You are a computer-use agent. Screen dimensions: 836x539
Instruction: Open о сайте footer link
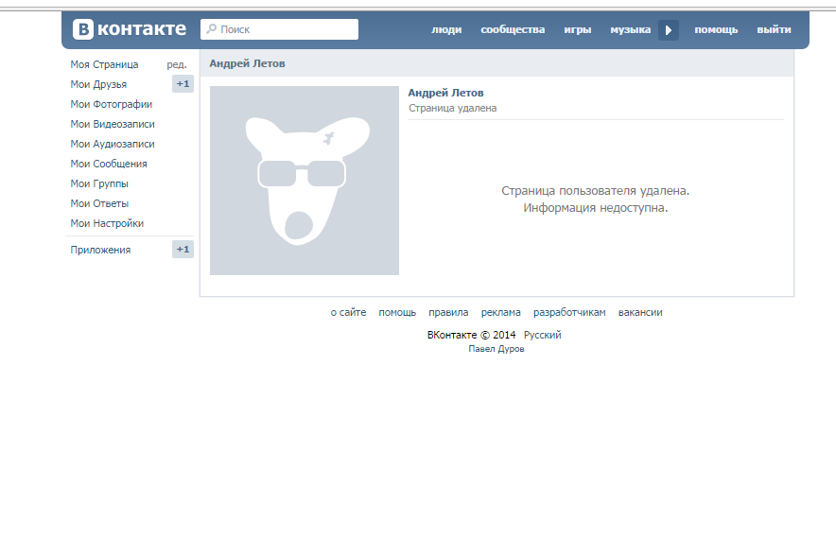point(348,312)
